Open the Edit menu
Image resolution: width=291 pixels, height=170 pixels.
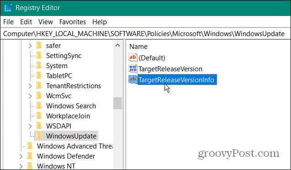(x=26, y=22)
